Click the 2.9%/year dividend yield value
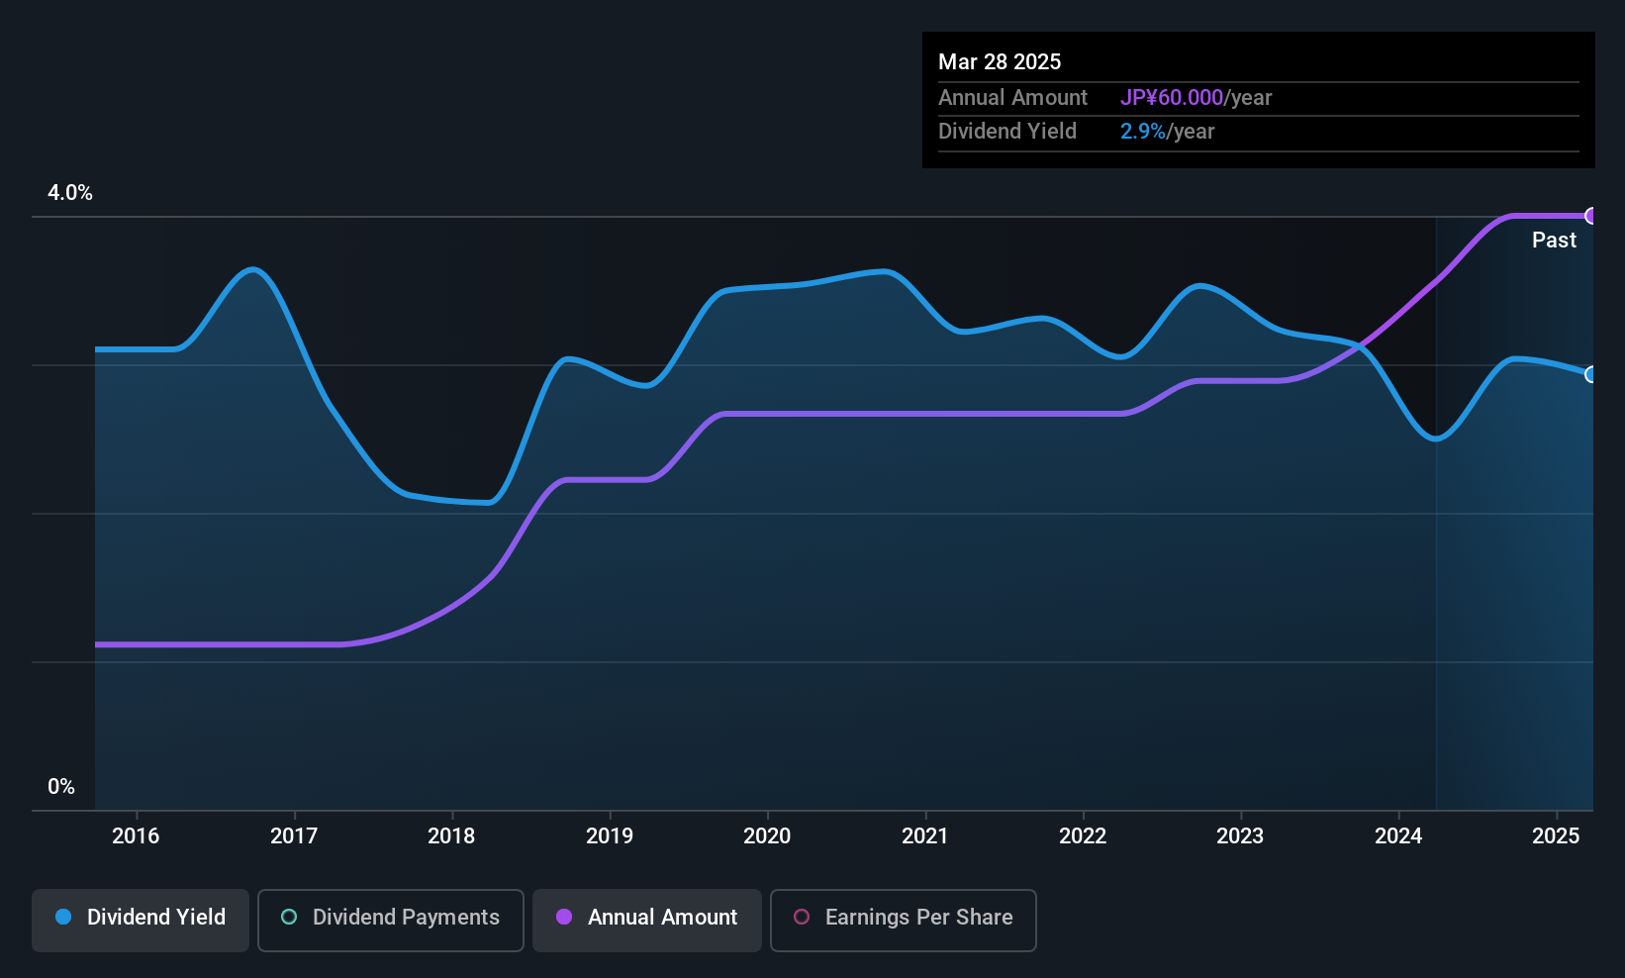 pyautogui.click(x=1167, y=132)
